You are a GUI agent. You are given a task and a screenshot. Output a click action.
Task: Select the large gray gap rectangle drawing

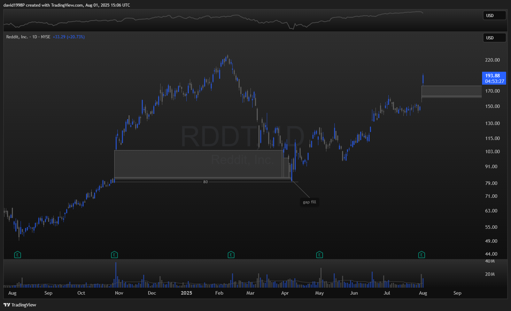(198, 164)
